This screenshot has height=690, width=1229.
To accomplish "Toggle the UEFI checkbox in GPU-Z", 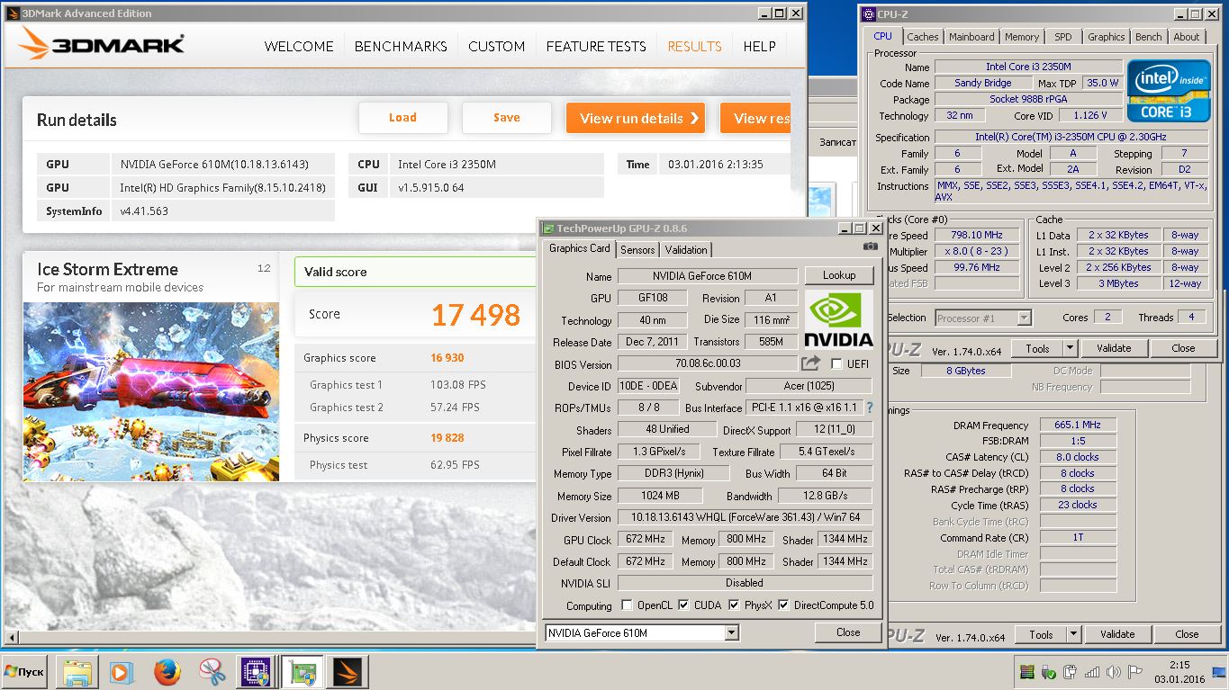I will tap(837, 363).
